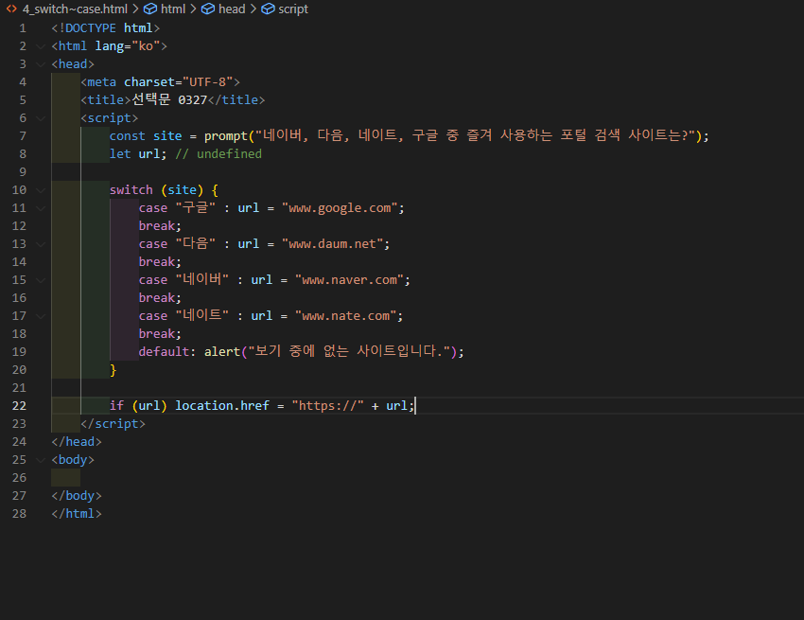Open the head breadcrumb segment
The height and width of the screenshot is (620, 804).
point(232,9)
